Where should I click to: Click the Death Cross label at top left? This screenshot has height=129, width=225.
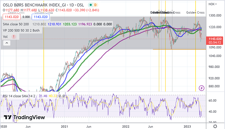coord(16,13)
